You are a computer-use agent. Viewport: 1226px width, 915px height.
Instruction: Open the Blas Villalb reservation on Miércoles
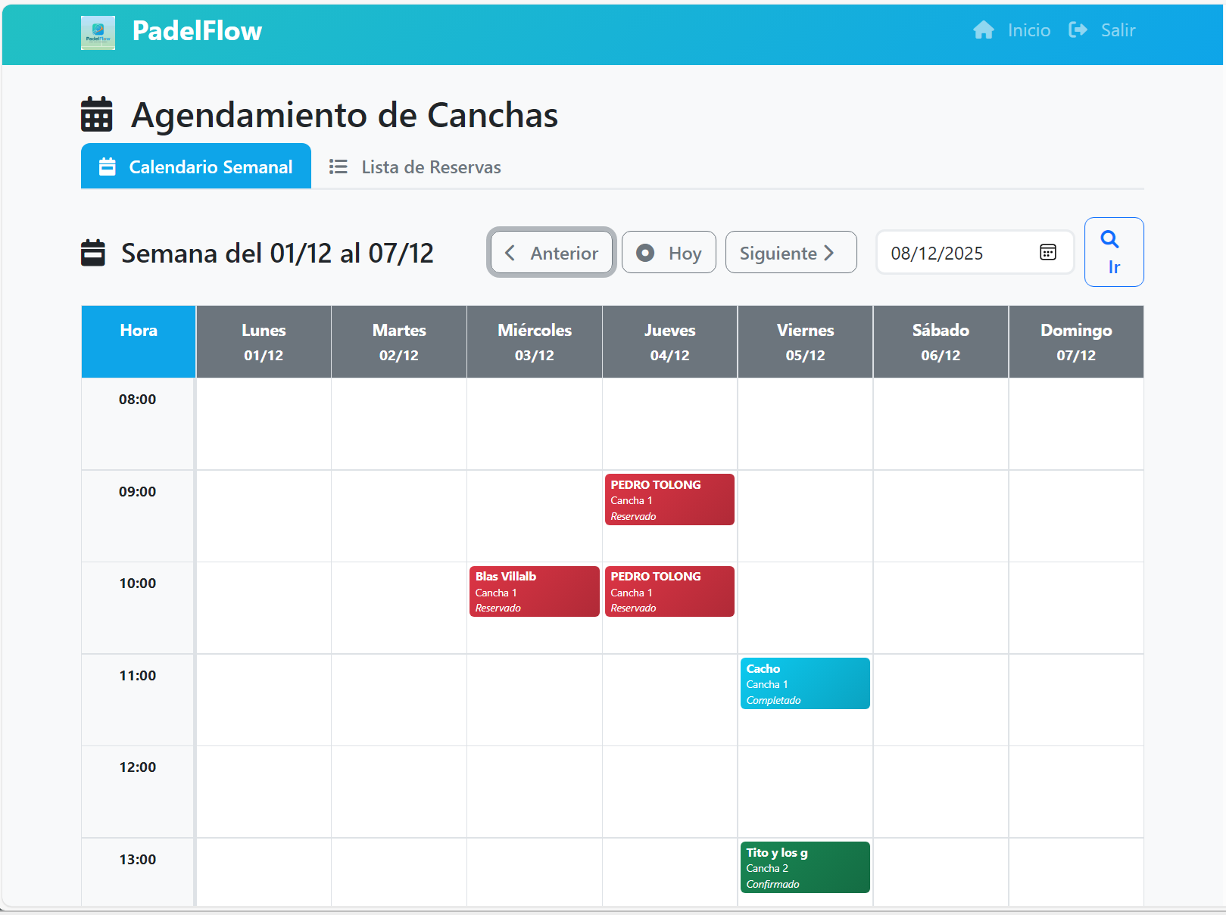click(534, 591)
